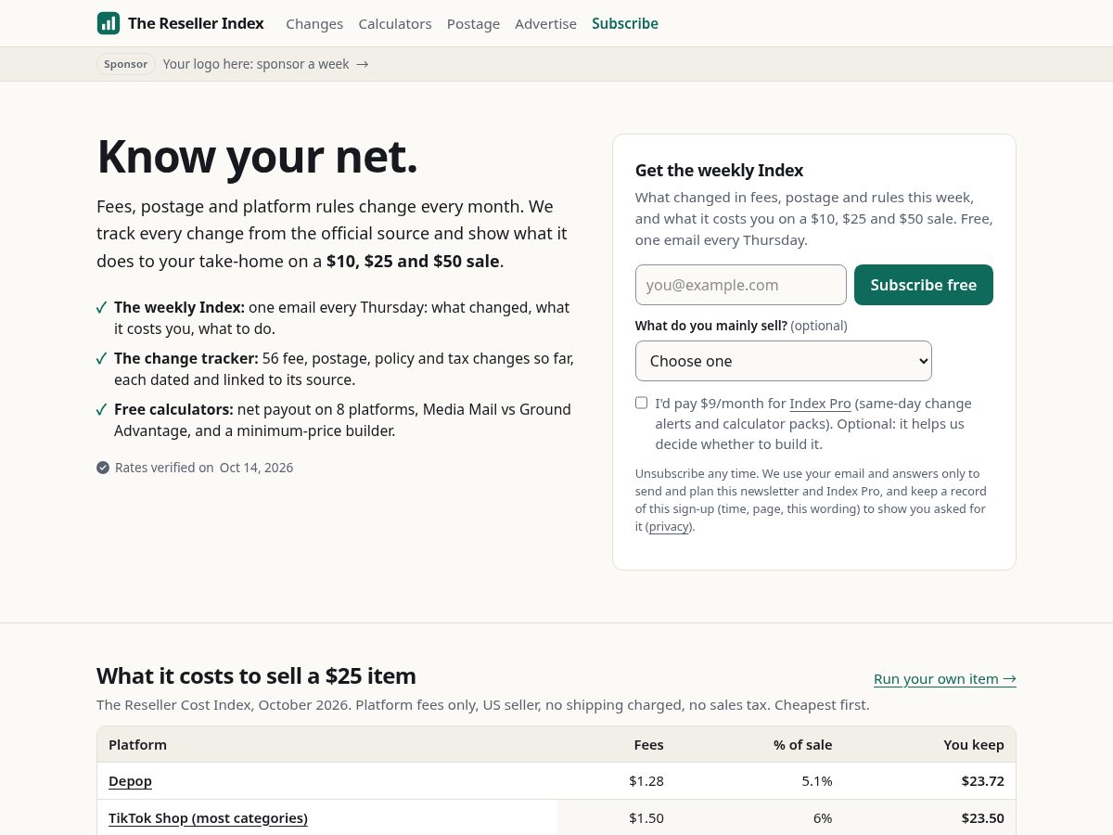Focus the you@example.com email field

(x=741, y=285)
